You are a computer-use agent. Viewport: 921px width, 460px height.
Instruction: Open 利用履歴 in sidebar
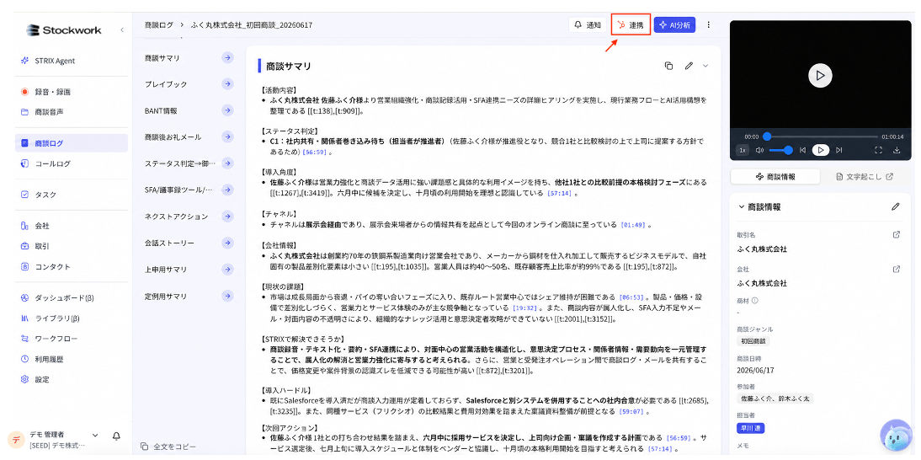pos(71,359)
